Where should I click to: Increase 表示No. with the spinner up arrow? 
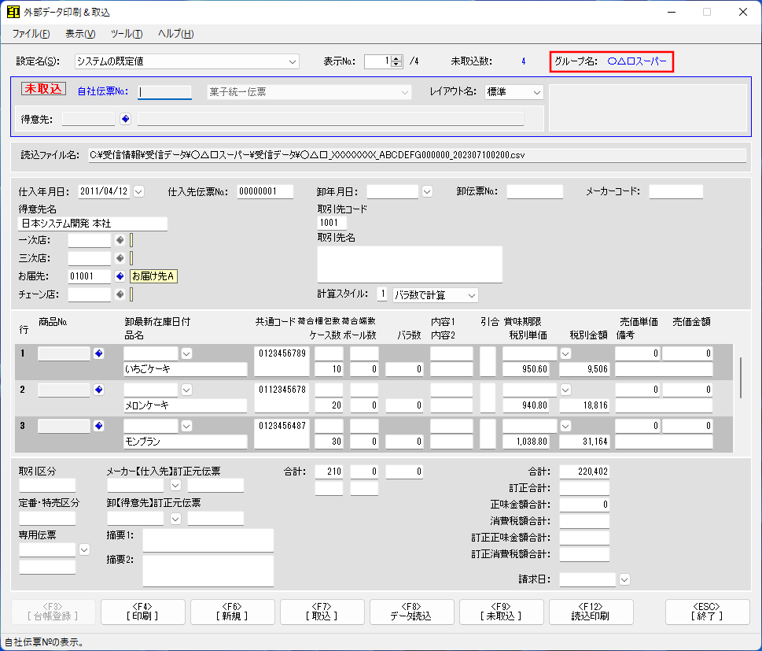pyautogui.click(x=396, y=58)
